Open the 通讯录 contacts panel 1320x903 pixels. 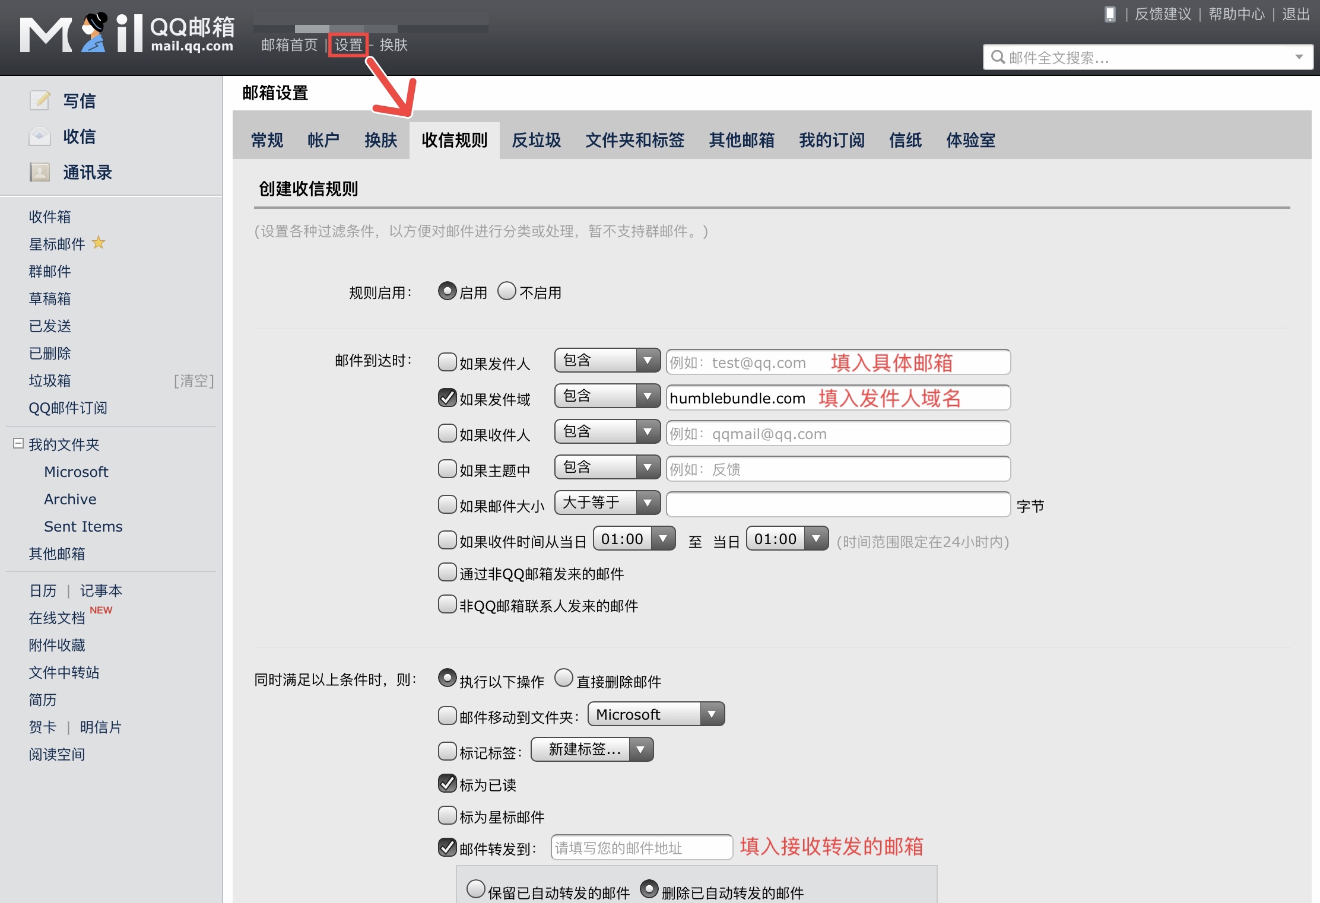pos(88,172)
